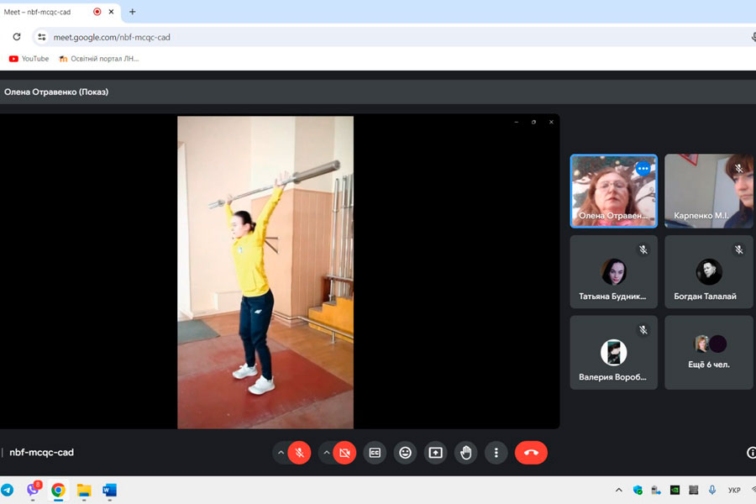Open Telegram from the taskbar
This screenshot has width=756, height=504.
click(8, 490)
